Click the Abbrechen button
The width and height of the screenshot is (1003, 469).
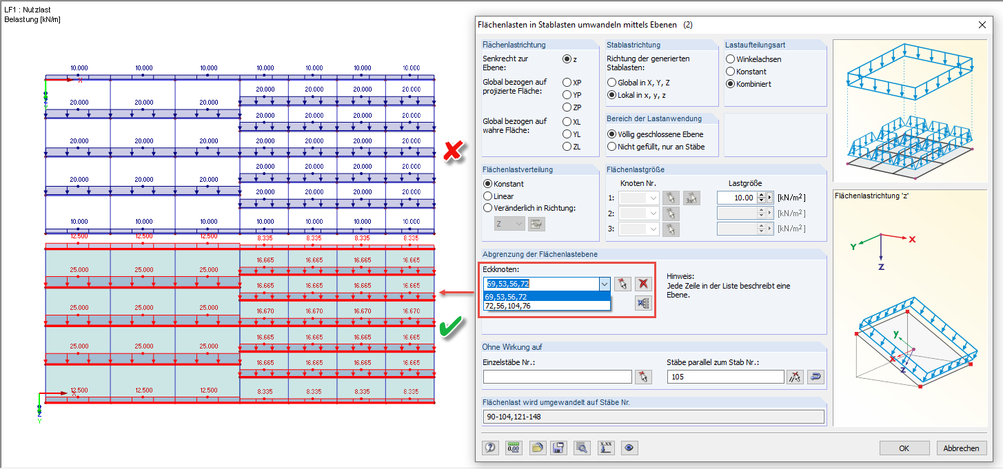click(x=961, y=448)
